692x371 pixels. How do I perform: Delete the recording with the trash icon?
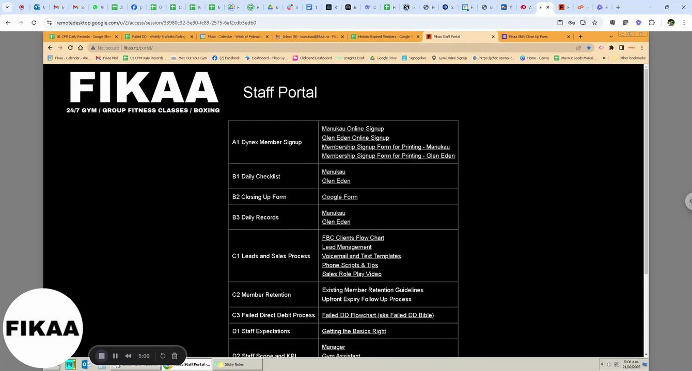click(175, 356)
